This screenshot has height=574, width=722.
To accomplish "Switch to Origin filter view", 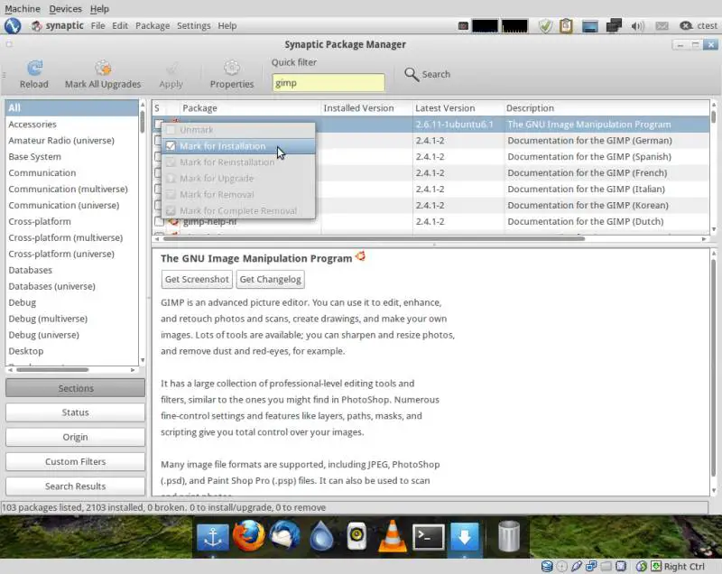I will [76, 437].
